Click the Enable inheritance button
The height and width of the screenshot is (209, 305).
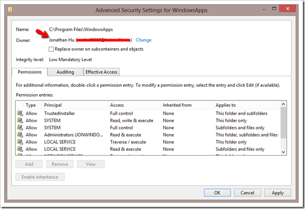click(x=40, y=177)
